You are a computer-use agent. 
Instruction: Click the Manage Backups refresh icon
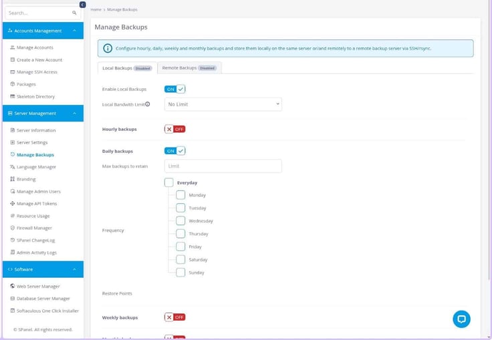pos(13,154)
